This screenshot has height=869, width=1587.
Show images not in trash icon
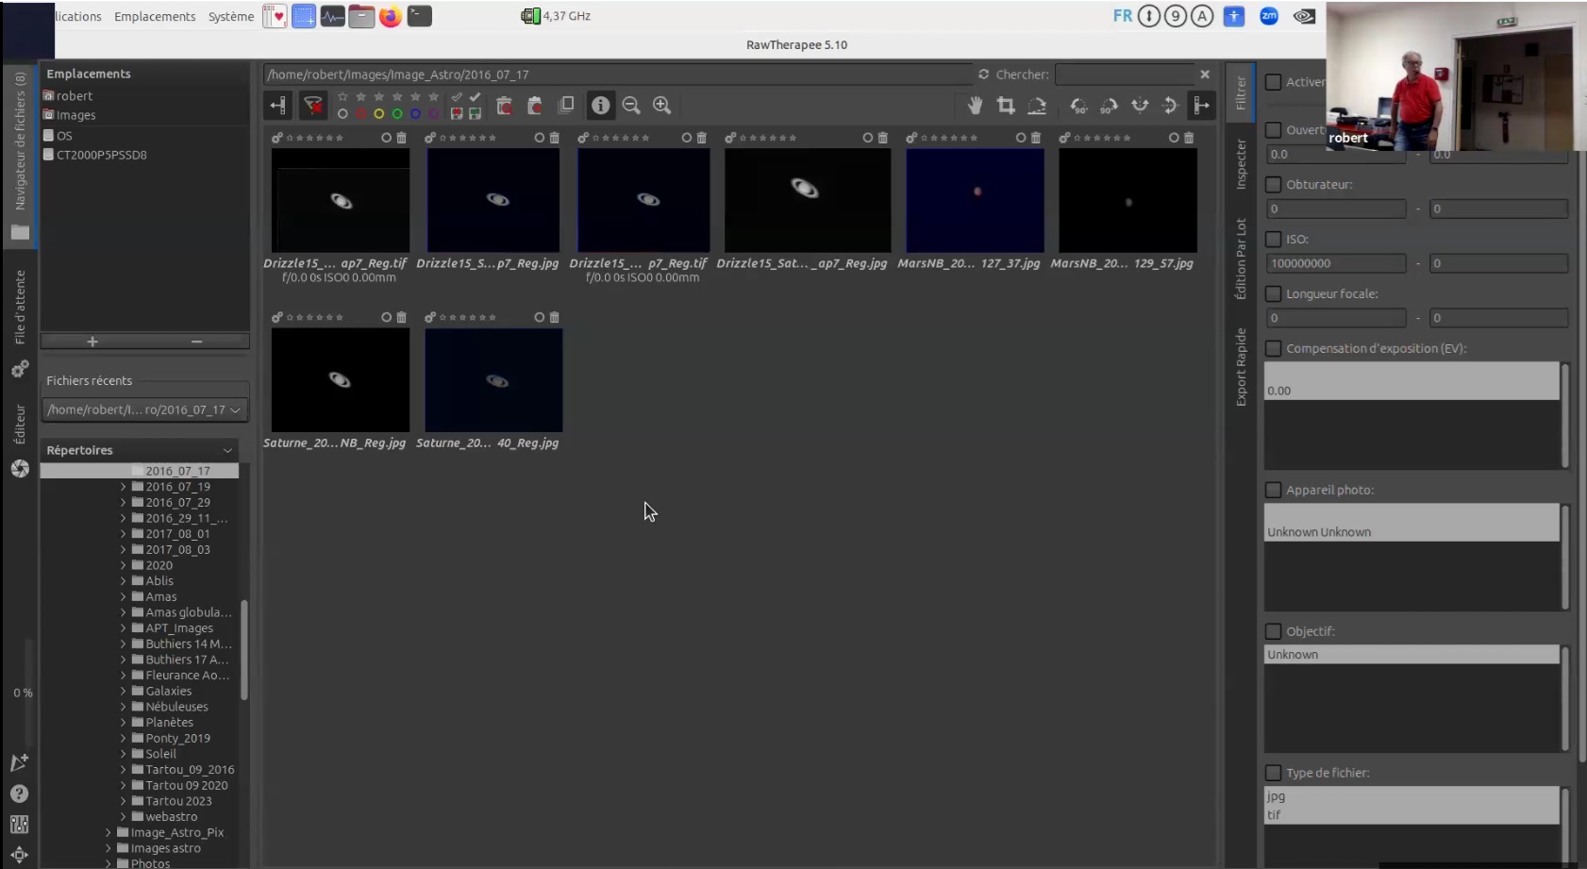pyautogui.click(x=535, y=106)
